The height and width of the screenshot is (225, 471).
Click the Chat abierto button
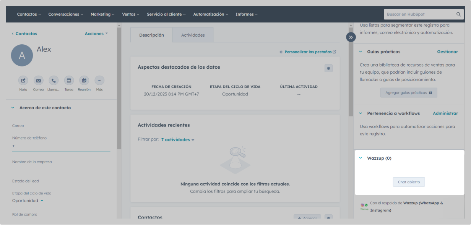click(x=409, y=182)
